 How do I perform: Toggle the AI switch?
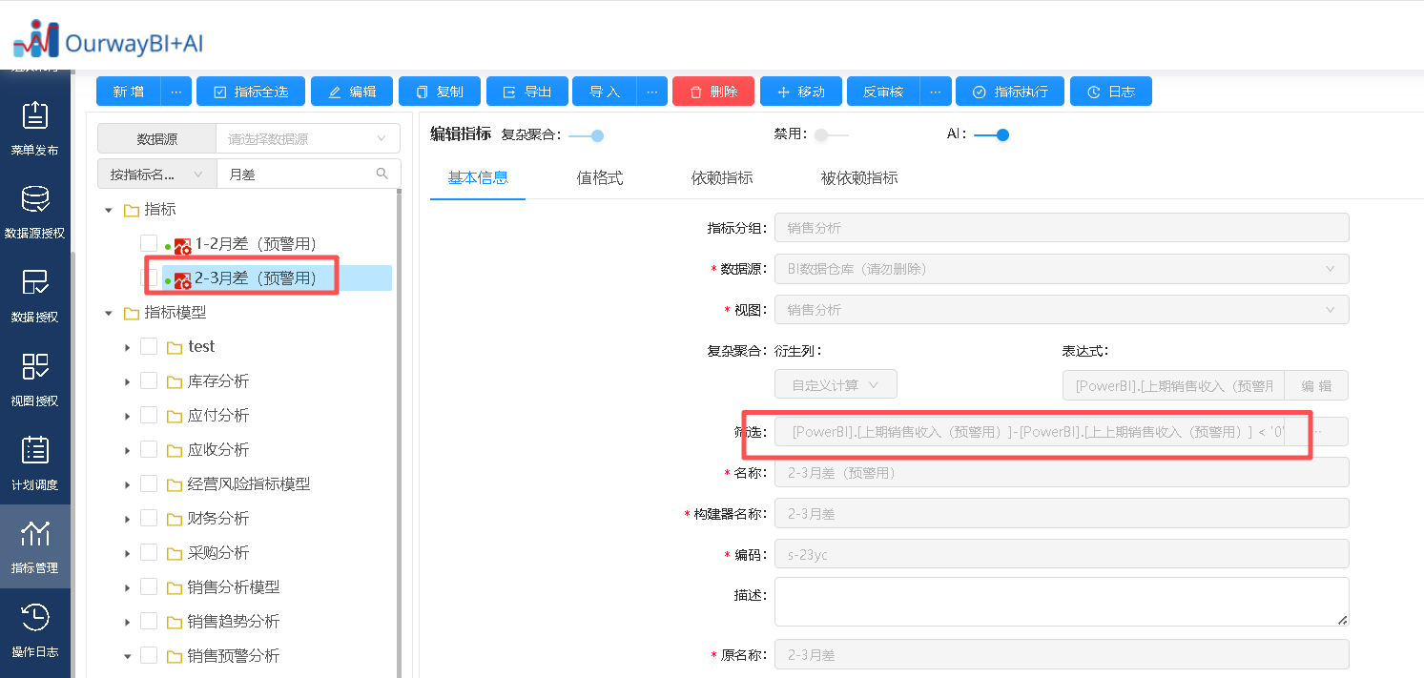[991, 135]
